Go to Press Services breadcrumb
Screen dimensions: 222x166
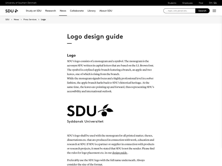click(x=30, y=19)
